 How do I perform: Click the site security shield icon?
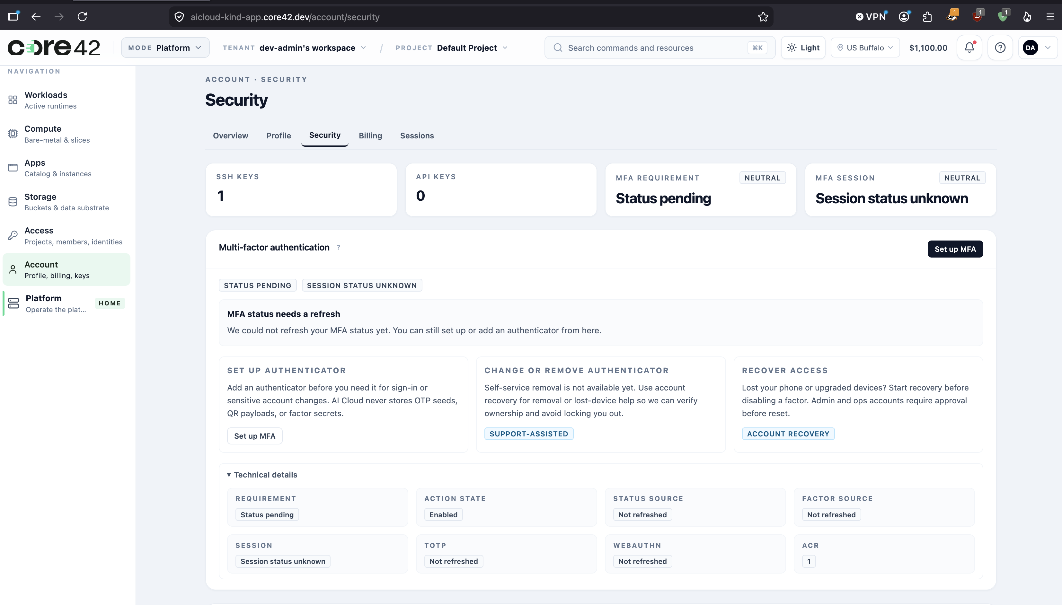coord(179,17)
